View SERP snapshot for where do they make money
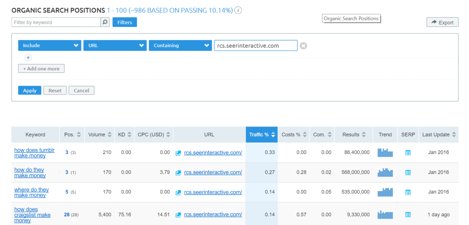Screen dimensions: 469x225 [408, 193]
